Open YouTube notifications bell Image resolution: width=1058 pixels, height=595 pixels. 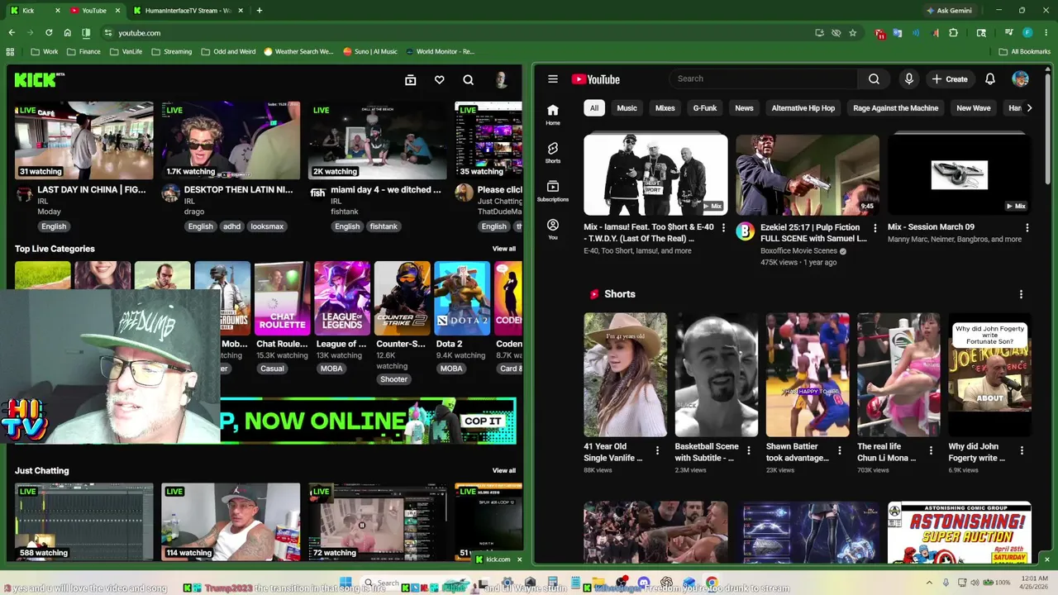[x=990, y=79]
